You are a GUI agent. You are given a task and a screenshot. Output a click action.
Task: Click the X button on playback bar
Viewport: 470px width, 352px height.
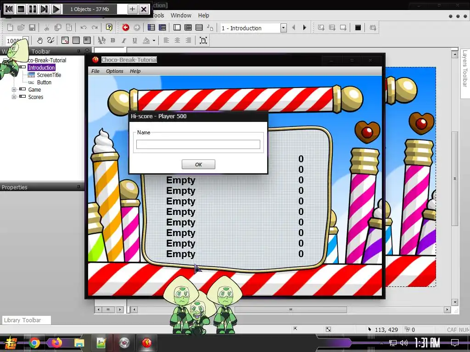click(x=144, y=9)
